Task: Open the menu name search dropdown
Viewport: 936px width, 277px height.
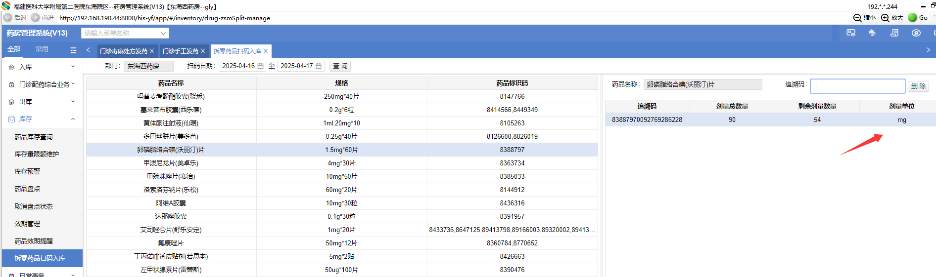Action: 163,33
